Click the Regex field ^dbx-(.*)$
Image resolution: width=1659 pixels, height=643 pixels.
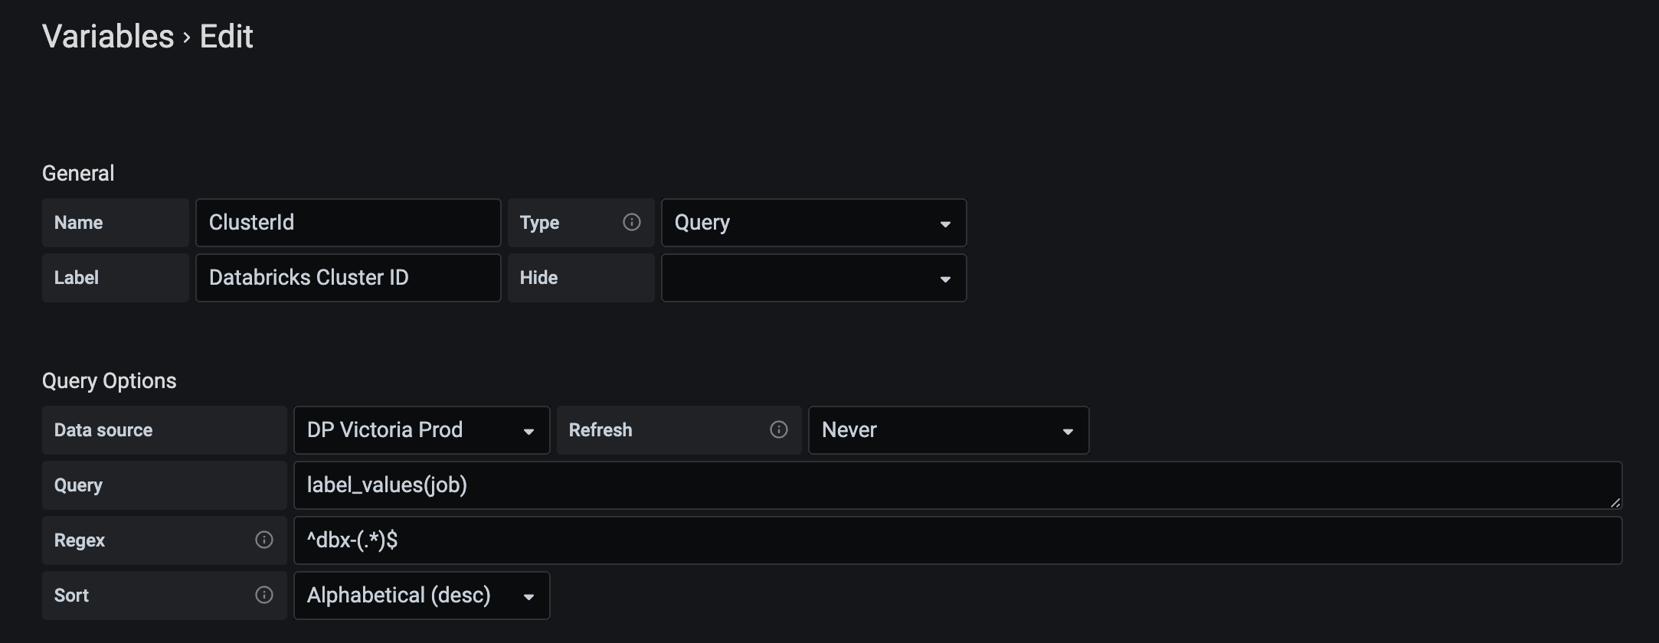pyautogui.click(x=958, y=540)
